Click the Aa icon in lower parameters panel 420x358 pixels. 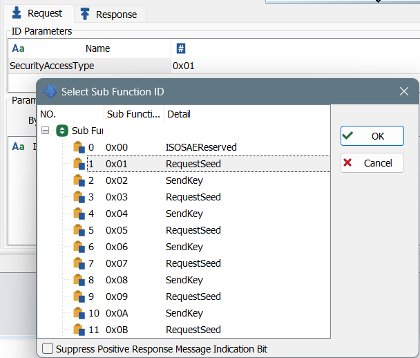tap(18, 147)
